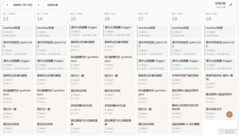Select the 周一 / MON 13 day header

click(17, 17)
